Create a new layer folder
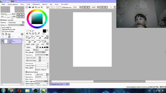Screen dimensions: 166x93 point(9,34)
